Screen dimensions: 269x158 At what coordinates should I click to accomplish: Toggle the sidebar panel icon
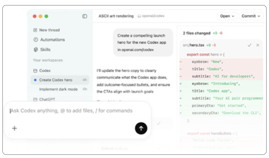85,16
